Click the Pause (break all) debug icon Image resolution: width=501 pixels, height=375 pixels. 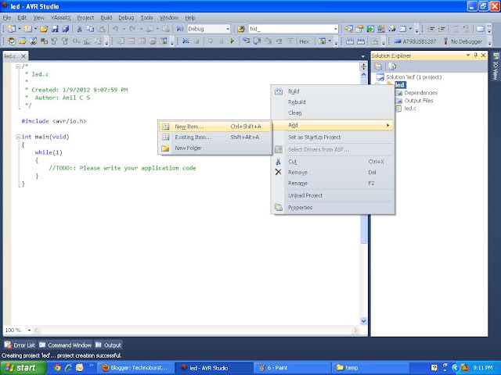pos(221,41)
